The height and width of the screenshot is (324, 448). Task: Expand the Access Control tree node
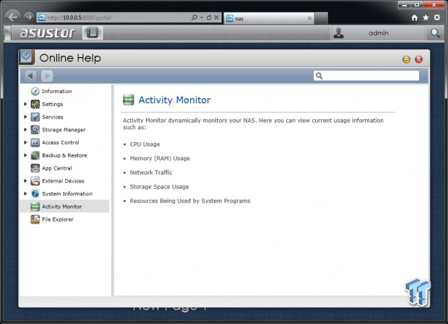[x=25, y=142]
